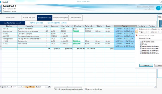
Task: Open the www.intac.mx website link
Action: coord(149,9)
